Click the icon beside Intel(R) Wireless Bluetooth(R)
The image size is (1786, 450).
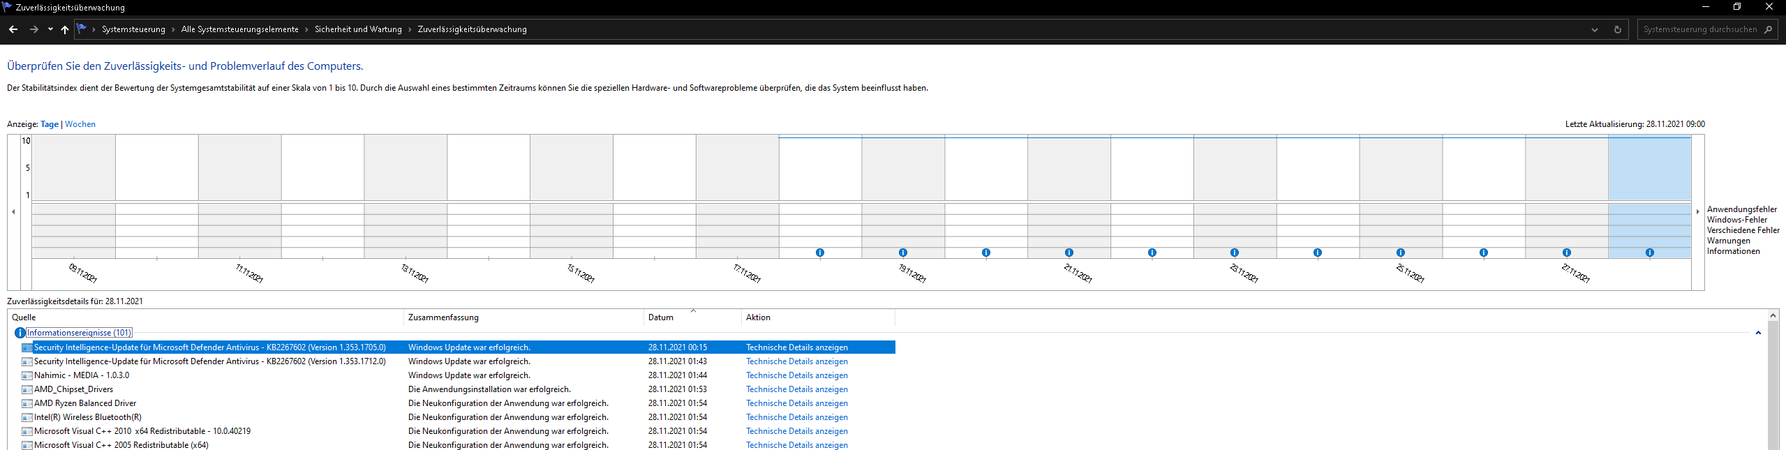tap(27, 417)
